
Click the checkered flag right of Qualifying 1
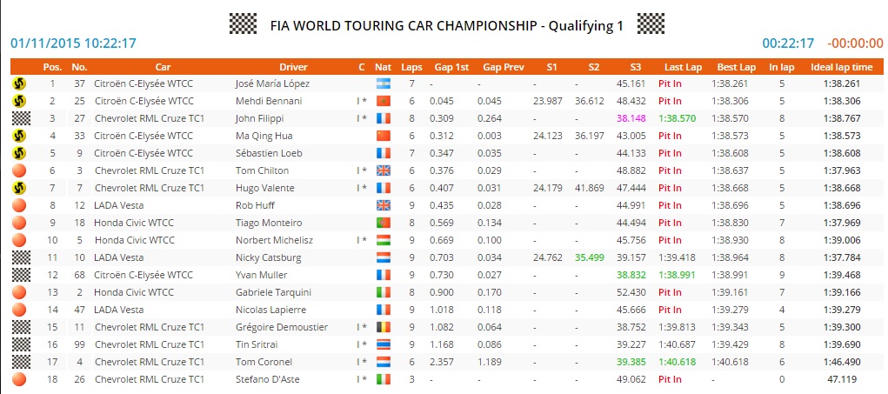[651, 23]
